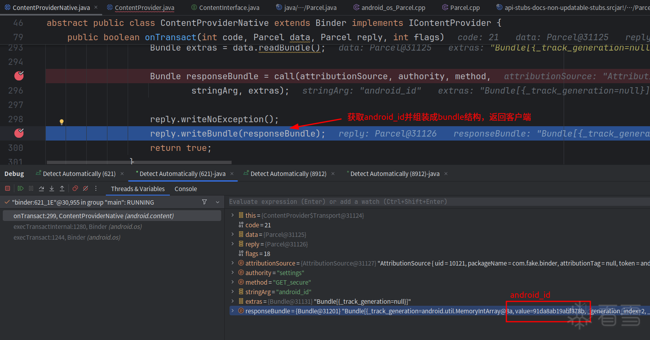Click the responseBundle variable's parameter icon
Image resolution: width=650 pixels, height=340 pixels.
click(241, 311)
